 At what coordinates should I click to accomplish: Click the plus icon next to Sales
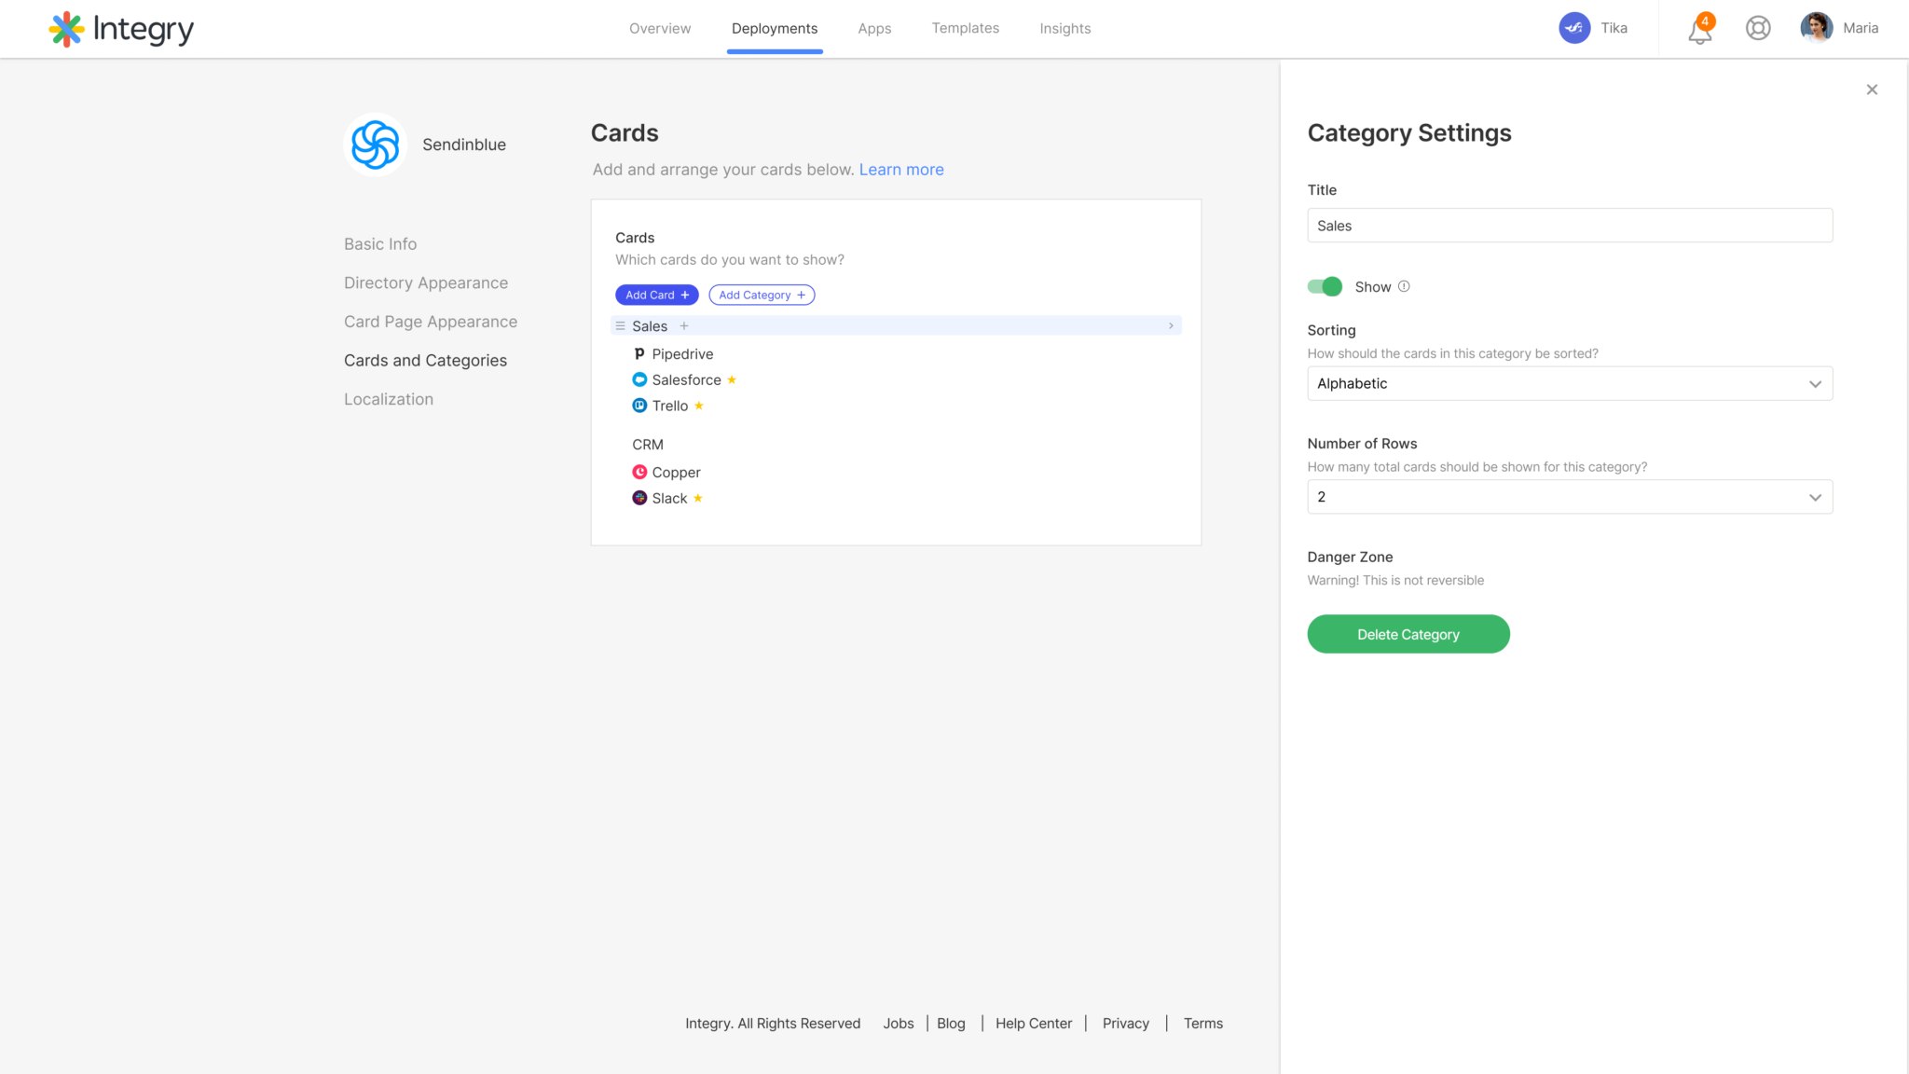[x=684, y=326]
